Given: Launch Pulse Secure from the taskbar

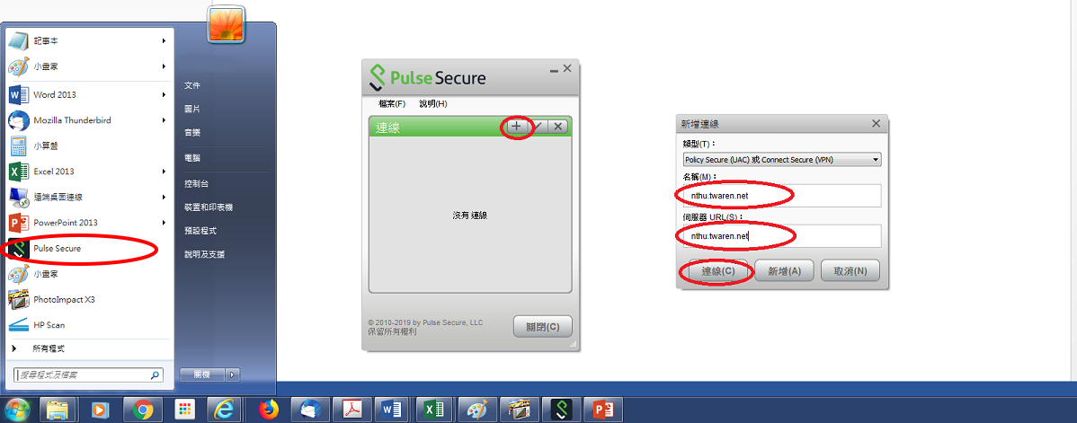Looking at the screenshot, I should 562,410.
